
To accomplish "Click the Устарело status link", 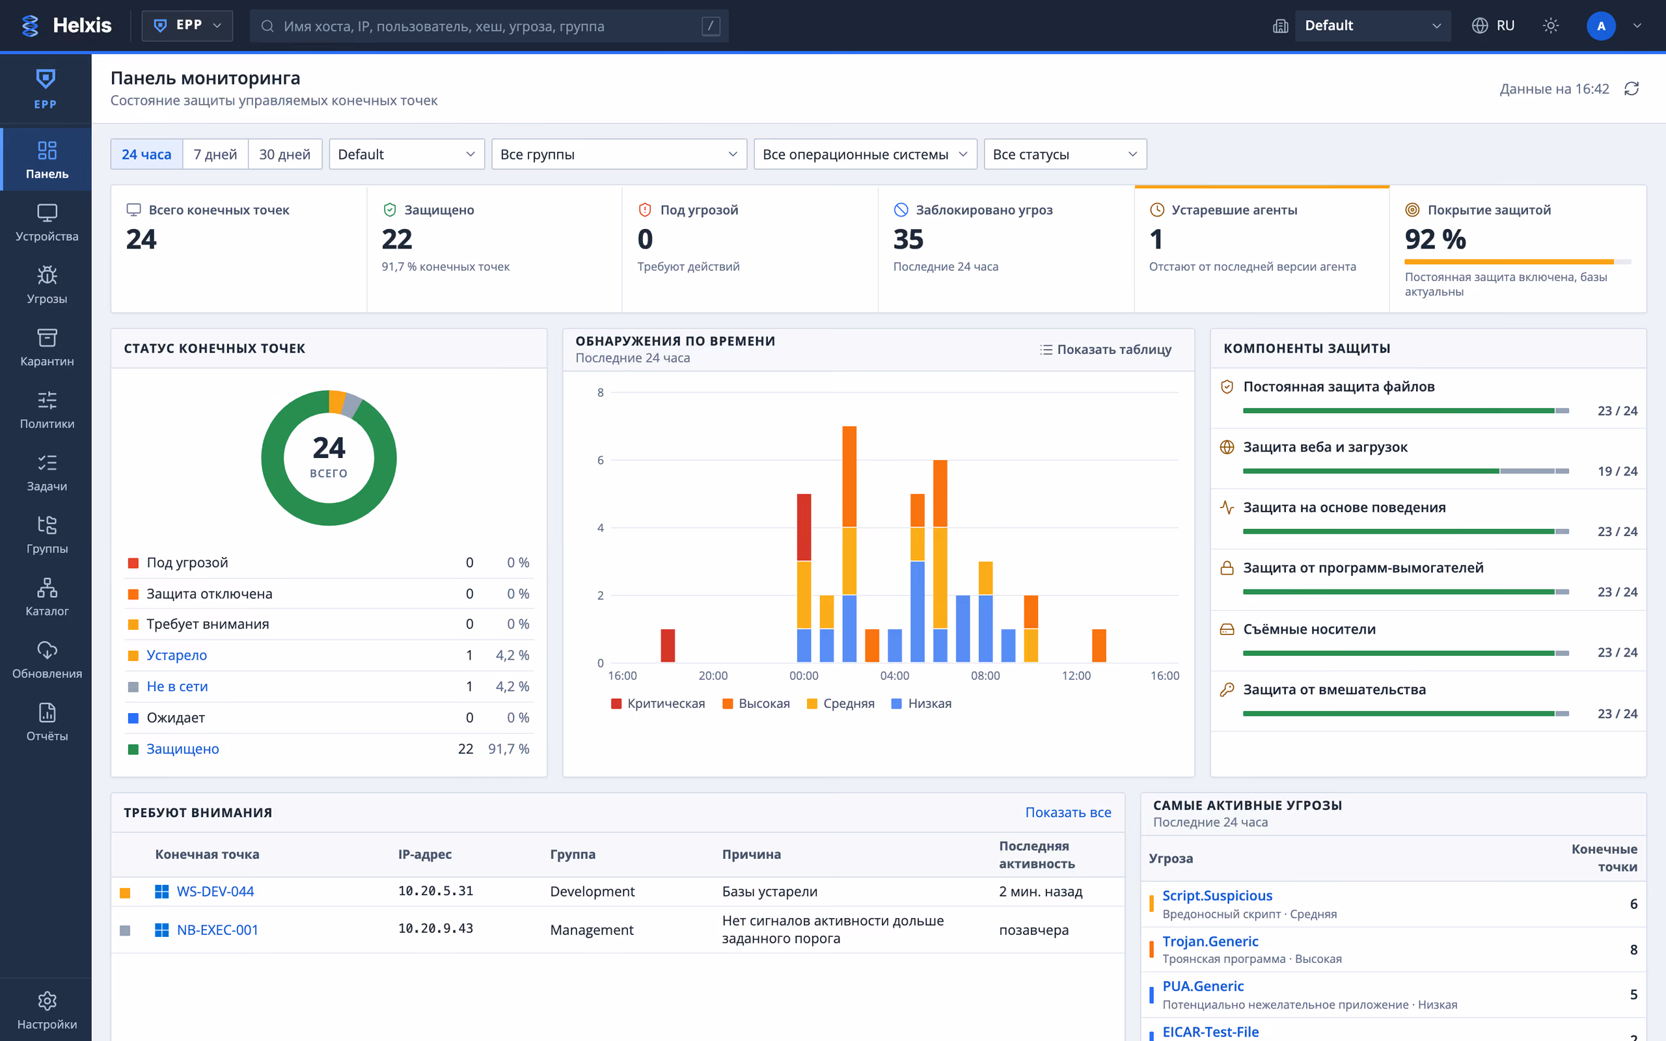I will tap(177, 655).
